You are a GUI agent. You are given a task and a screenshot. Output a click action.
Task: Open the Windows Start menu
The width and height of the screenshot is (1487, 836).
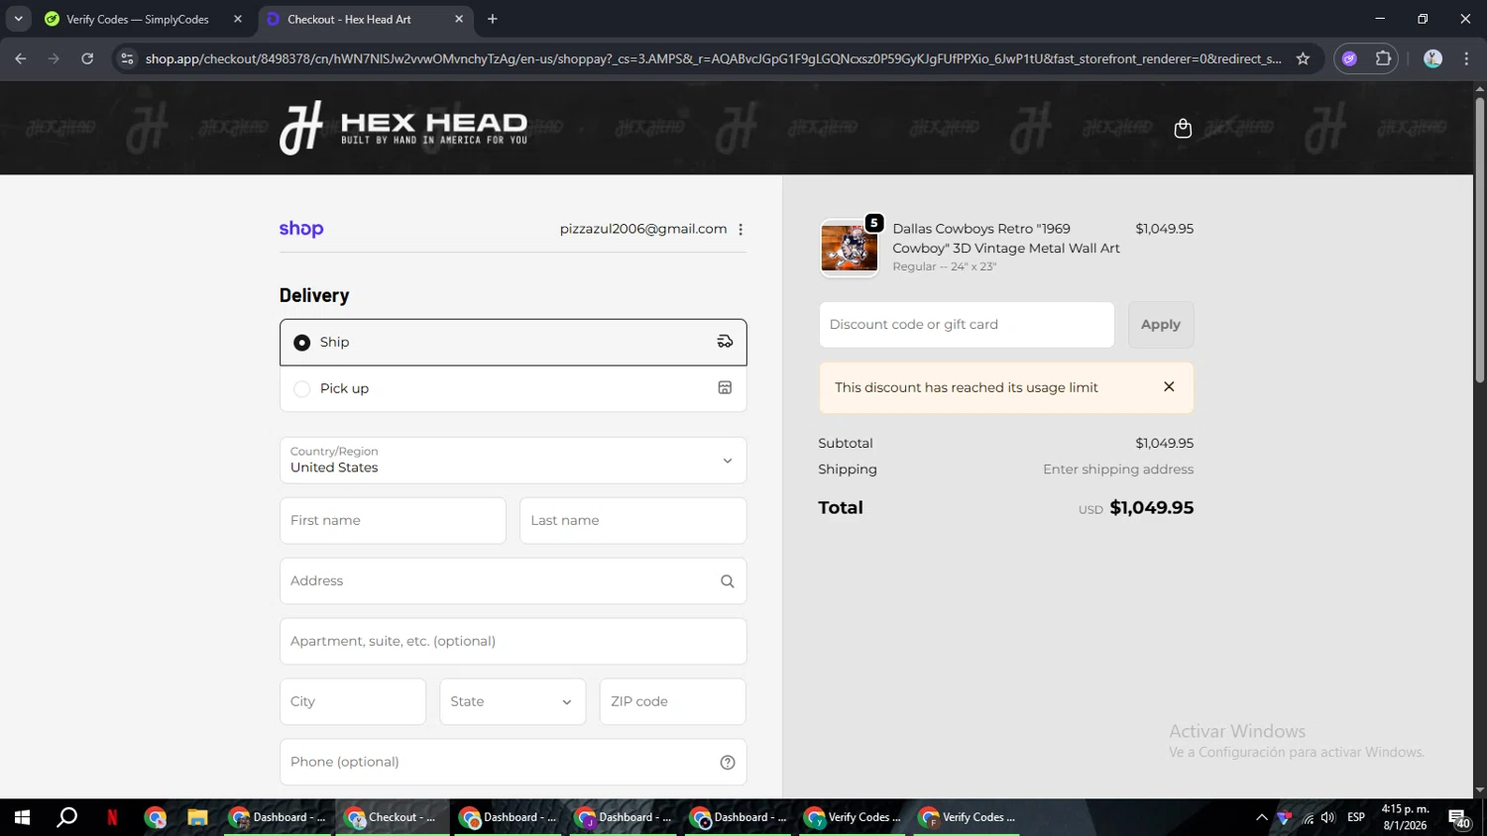(22, 818)
